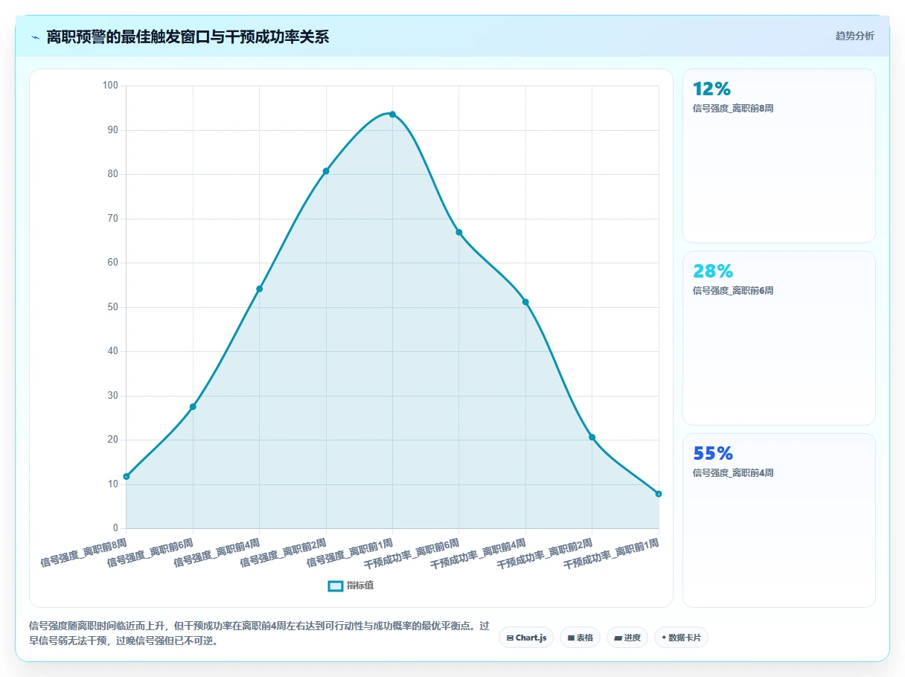Click the card label 信号强度_离职前6周

pos(733,291)
